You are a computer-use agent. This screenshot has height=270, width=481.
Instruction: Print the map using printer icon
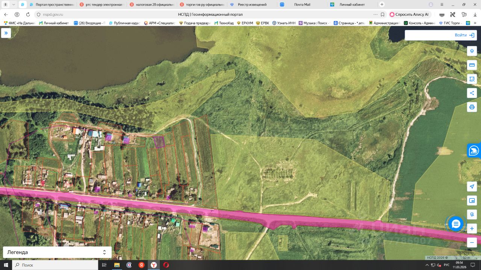(x=472, y=107)
